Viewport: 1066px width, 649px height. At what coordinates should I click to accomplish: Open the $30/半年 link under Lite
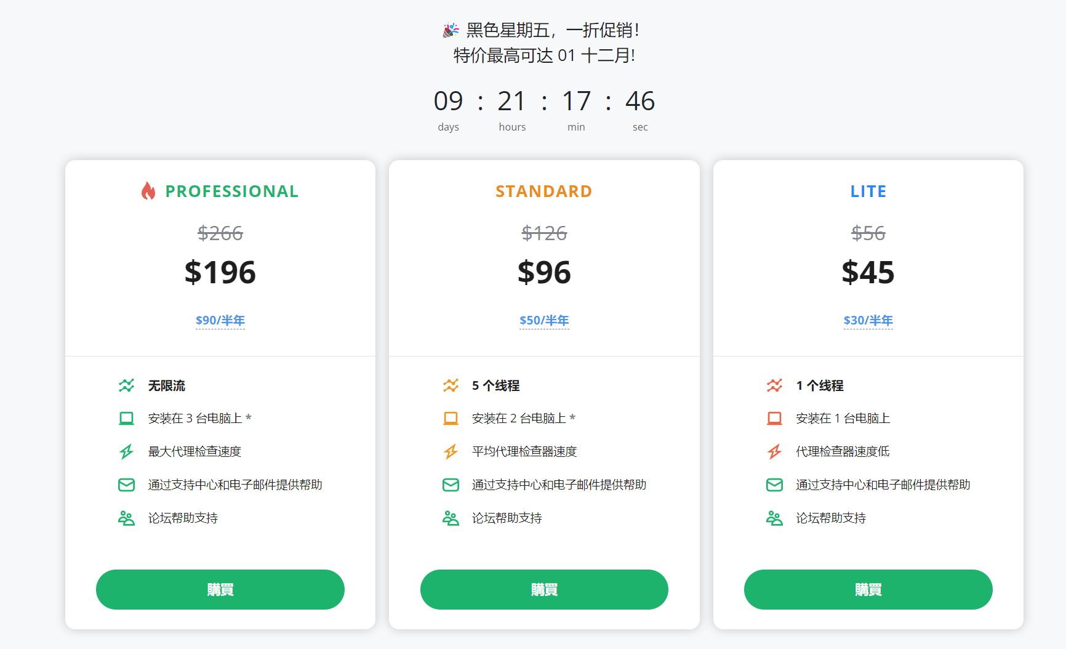[868, 320]
